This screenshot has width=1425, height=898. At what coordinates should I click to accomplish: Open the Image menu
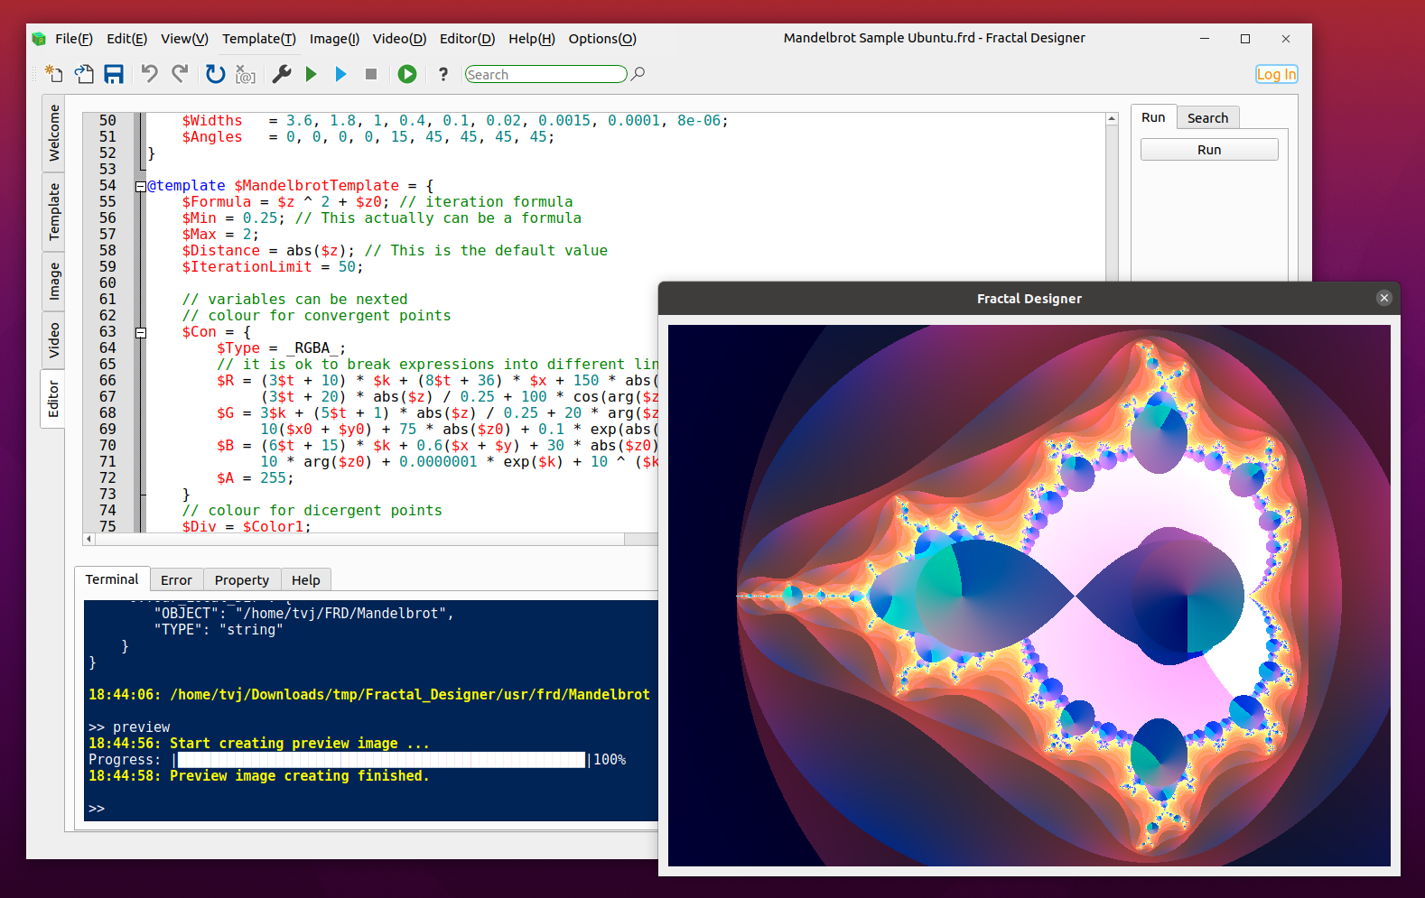tap(334, 39)
